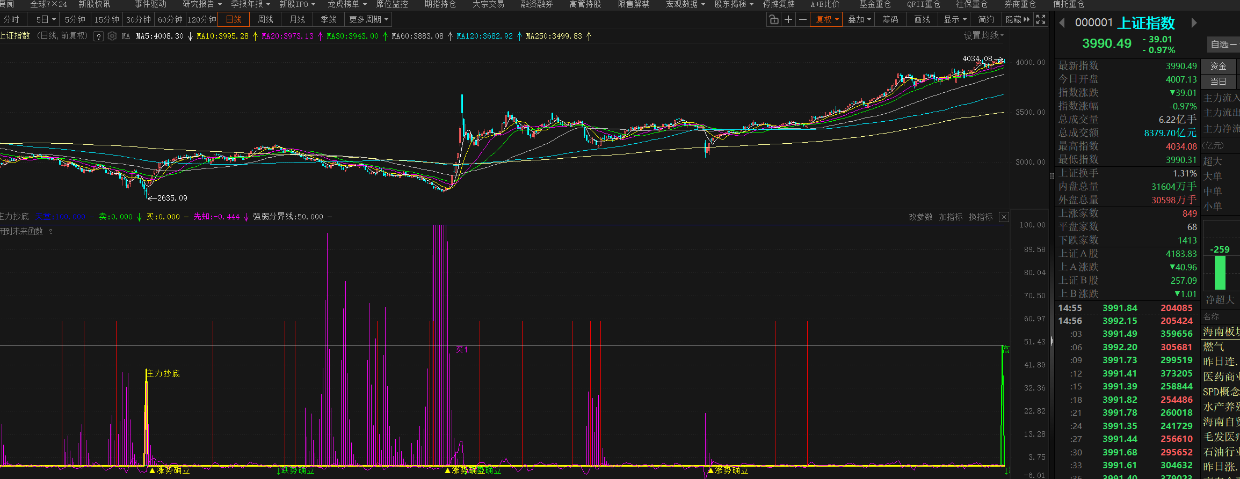Click the net super-large order green bar
The image size is (1240, 479).
[x=1220, y=272]
